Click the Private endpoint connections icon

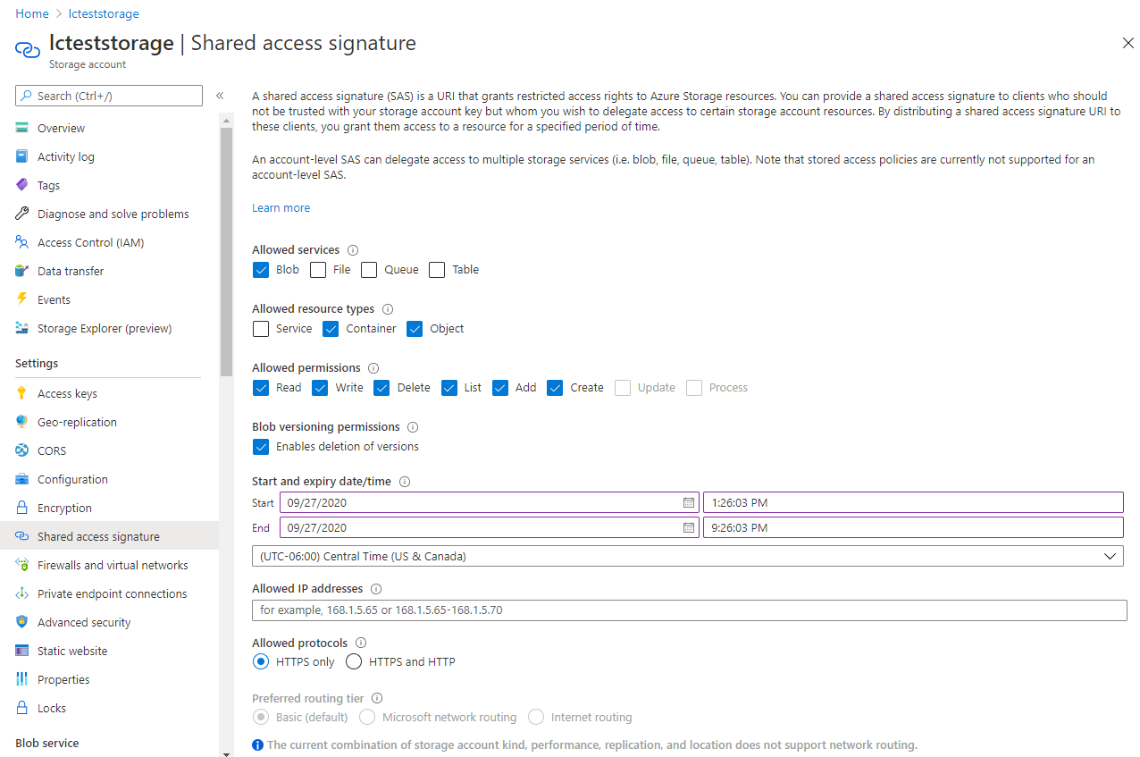click(x=22, y=593)
